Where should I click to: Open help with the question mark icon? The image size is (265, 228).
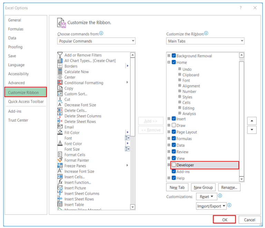(x=241, y=8)
